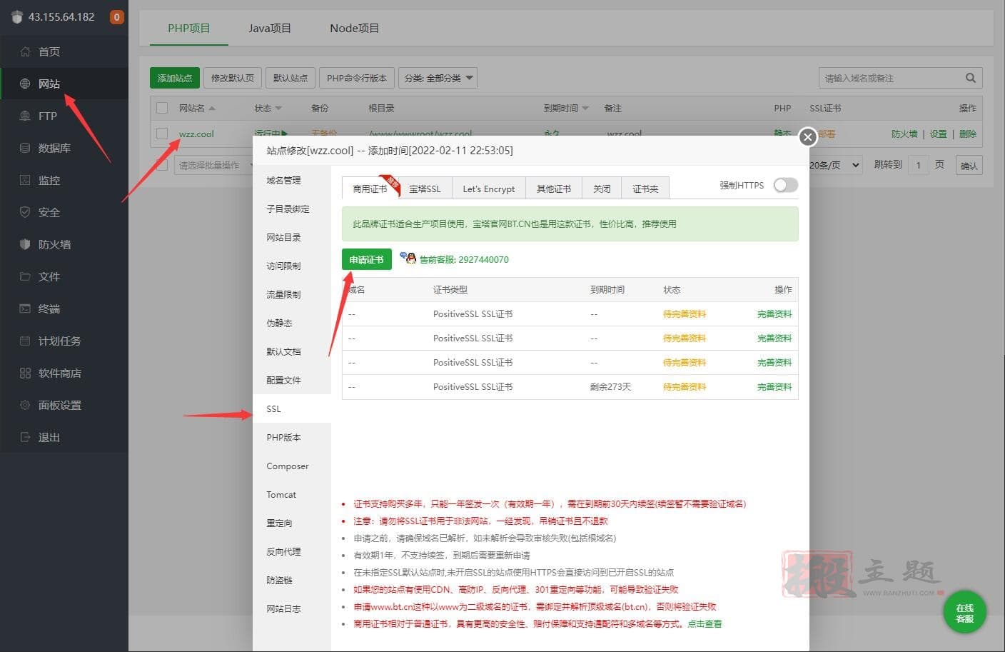This screenshot has height=652, width=1005.
Task: Click the PHP命令行版本 button
Action: point(357,78)
